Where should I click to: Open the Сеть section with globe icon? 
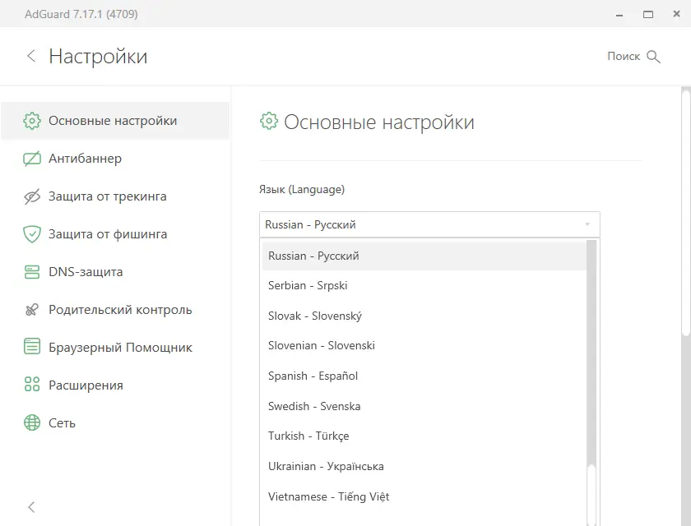[31, 422]
